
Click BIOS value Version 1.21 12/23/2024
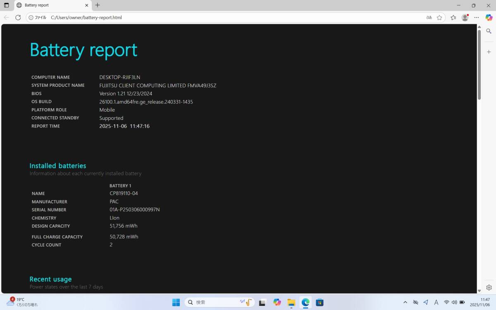(126, 94)
